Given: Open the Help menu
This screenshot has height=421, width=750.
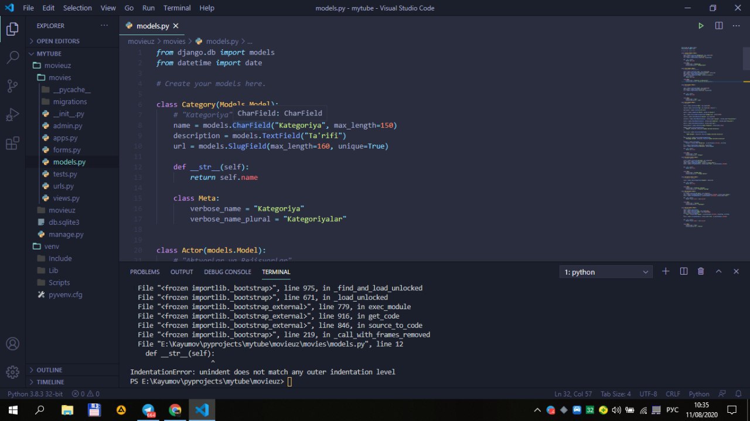Looking at the screenshot, I should [207, 8].
